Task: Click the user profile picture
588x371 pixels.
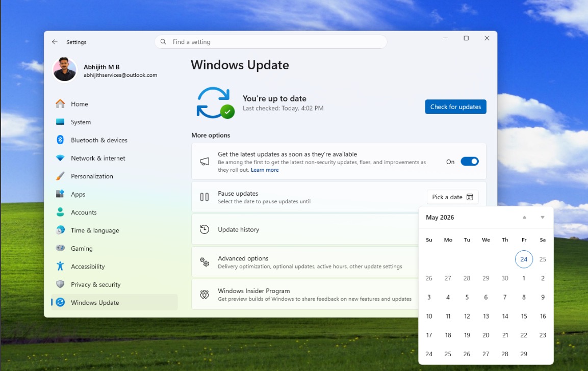Action: (65, 69)
